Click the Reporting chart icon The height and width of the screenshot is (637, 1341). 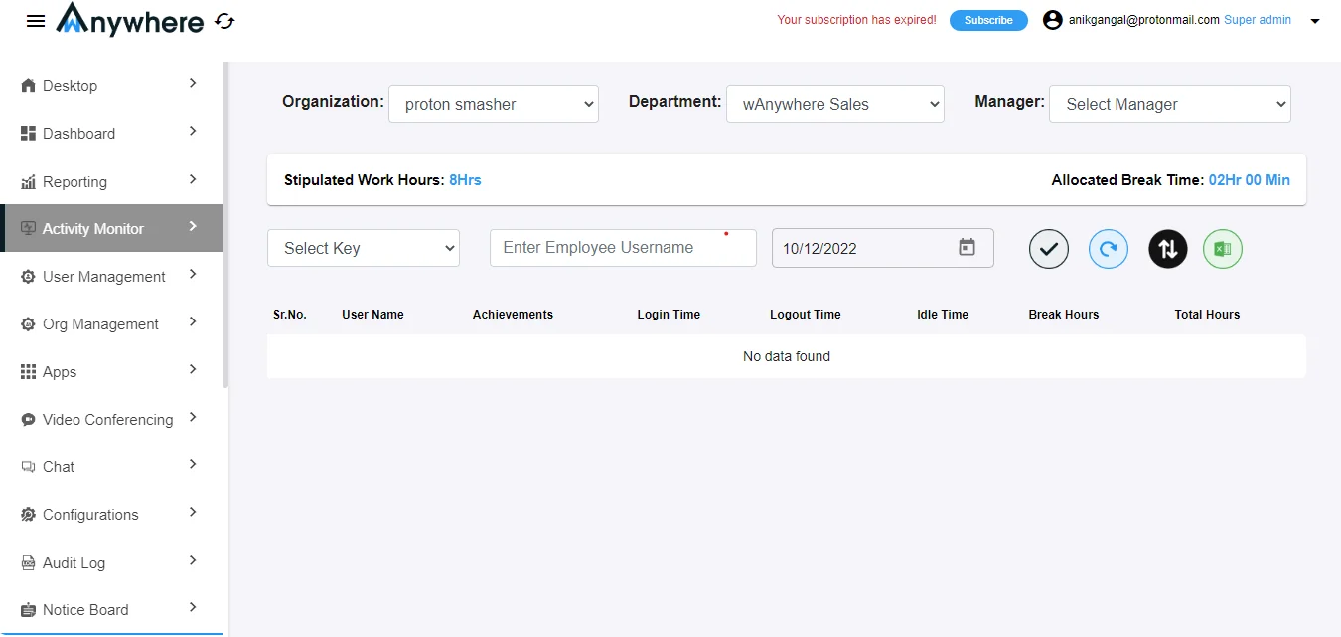[28, 182]
